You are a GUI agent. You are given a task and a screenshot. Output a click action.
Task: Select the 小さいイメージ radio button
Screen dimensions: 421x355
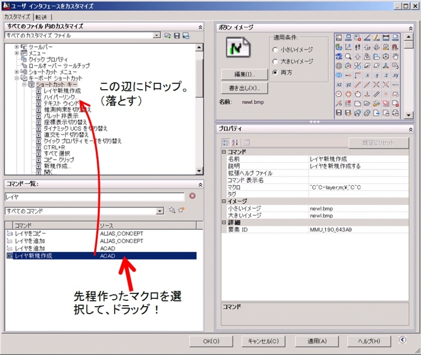tap(275, 50)
